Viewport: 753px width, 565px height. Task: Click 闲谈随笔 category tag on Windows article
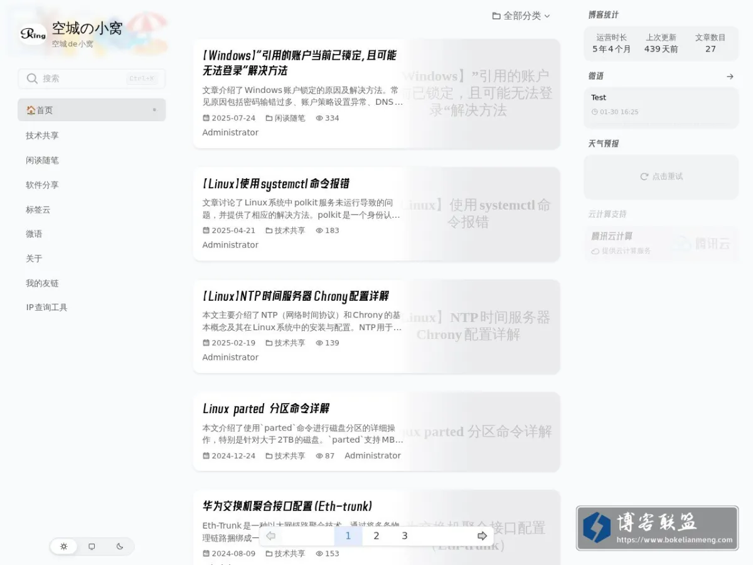[286, 118]
